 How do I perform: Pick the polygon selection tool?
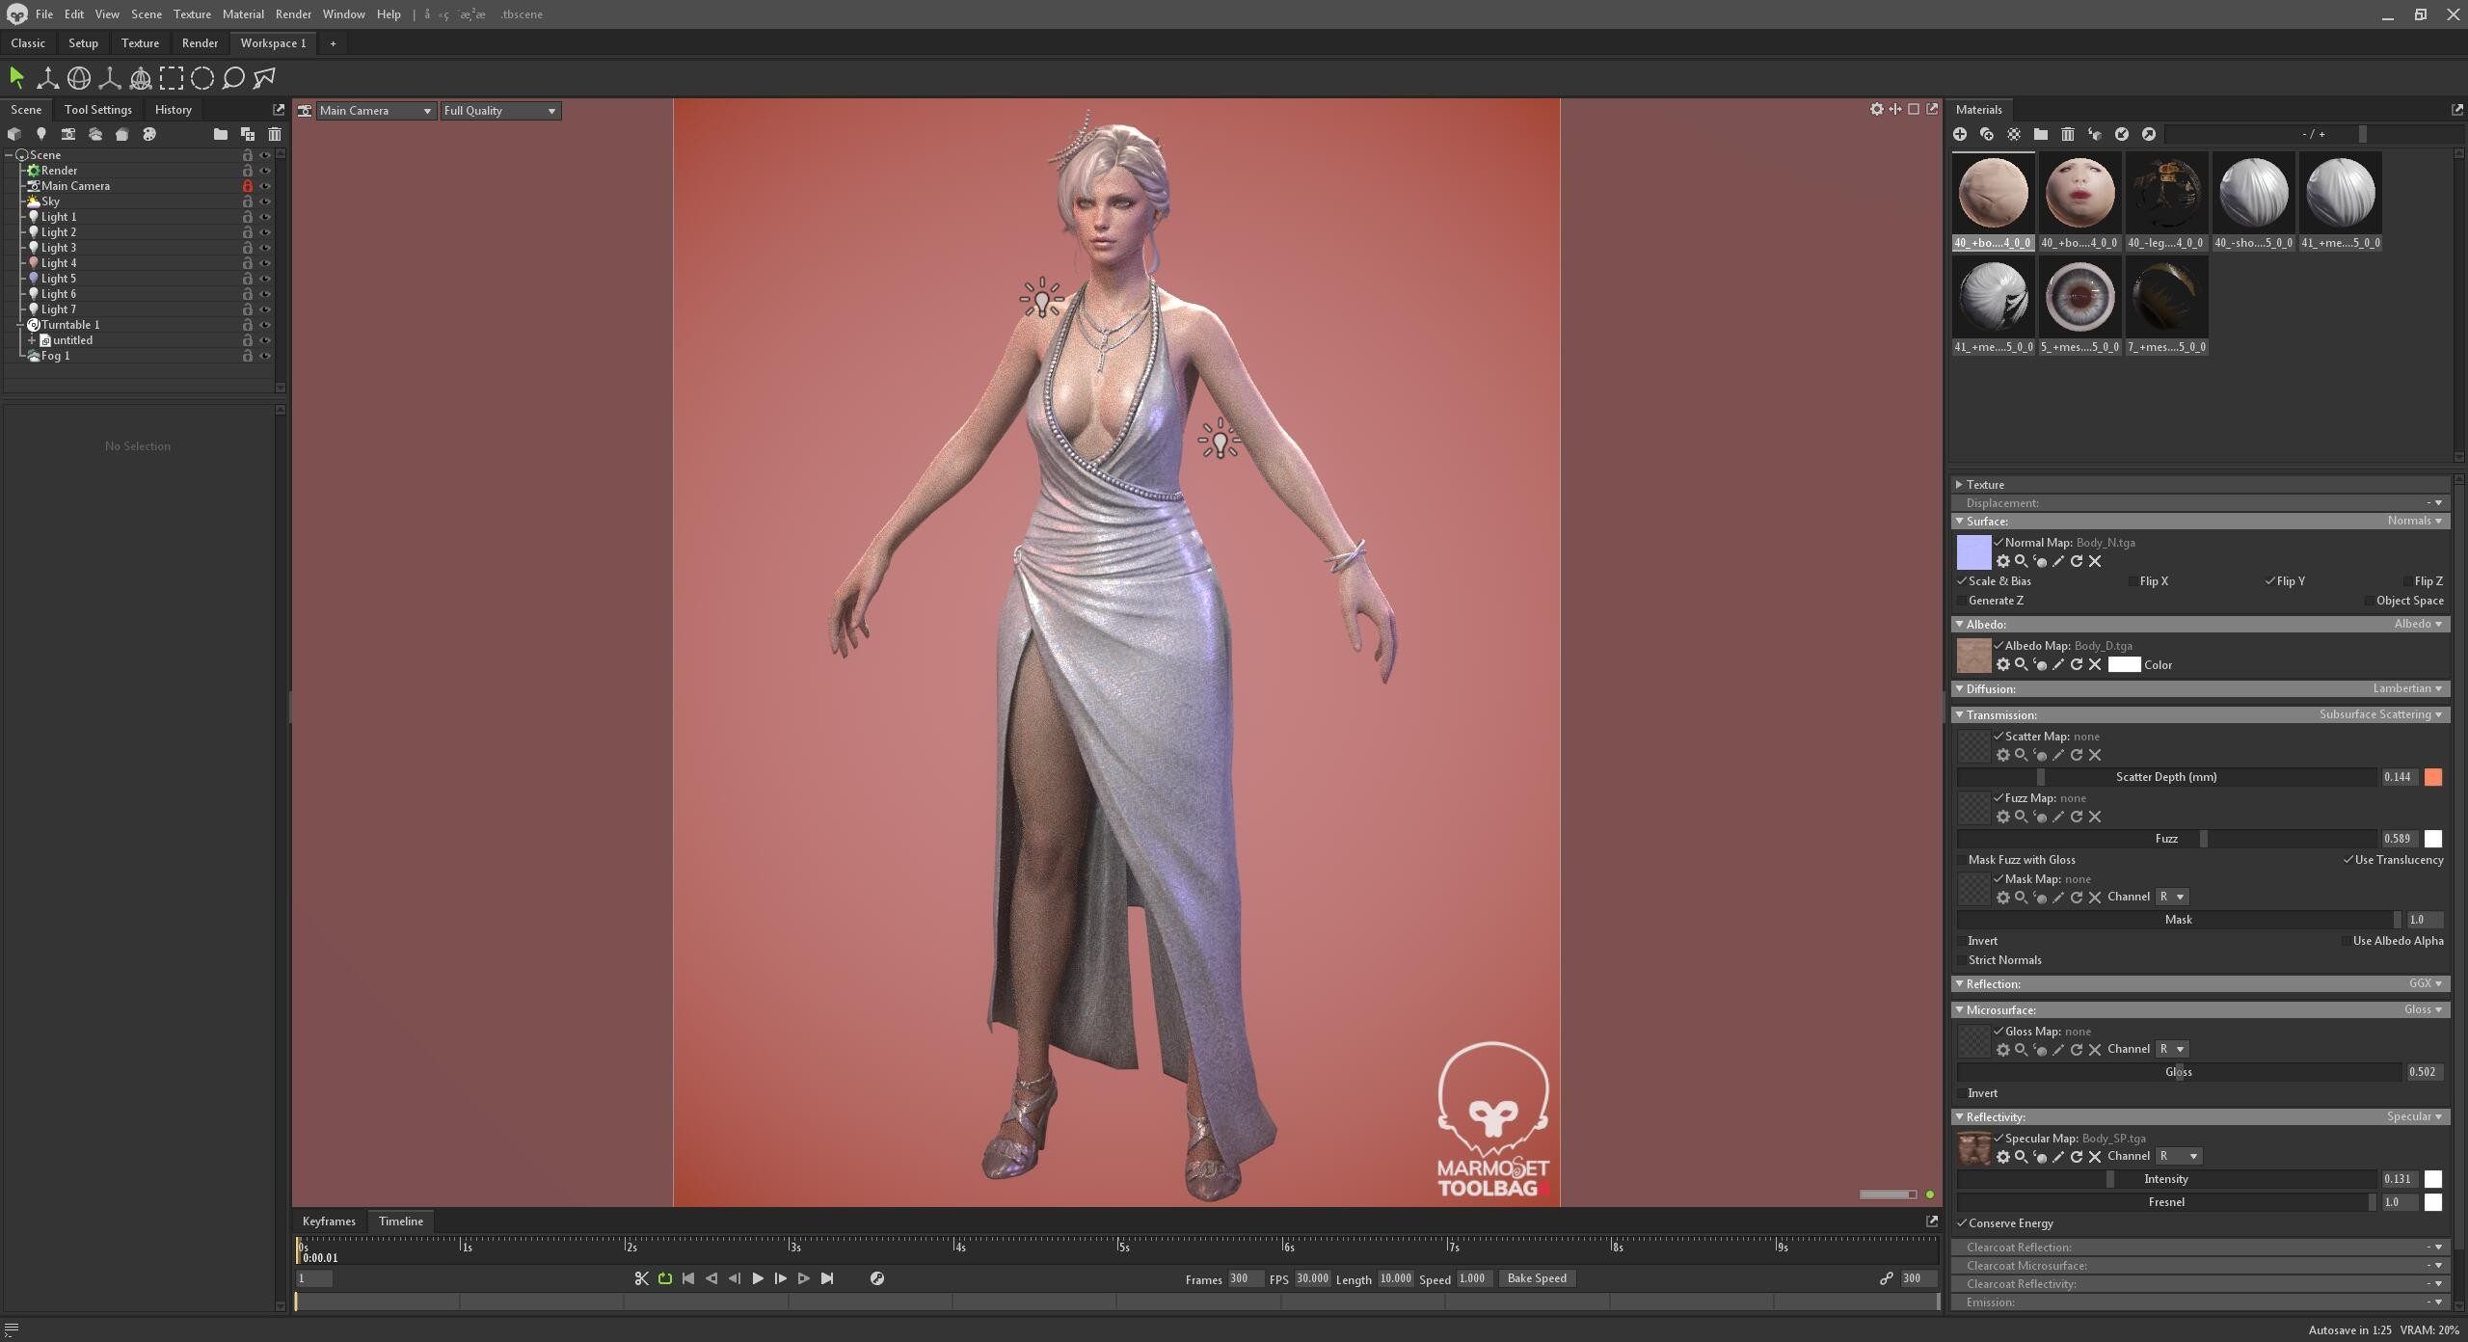[x=264, y=78]
